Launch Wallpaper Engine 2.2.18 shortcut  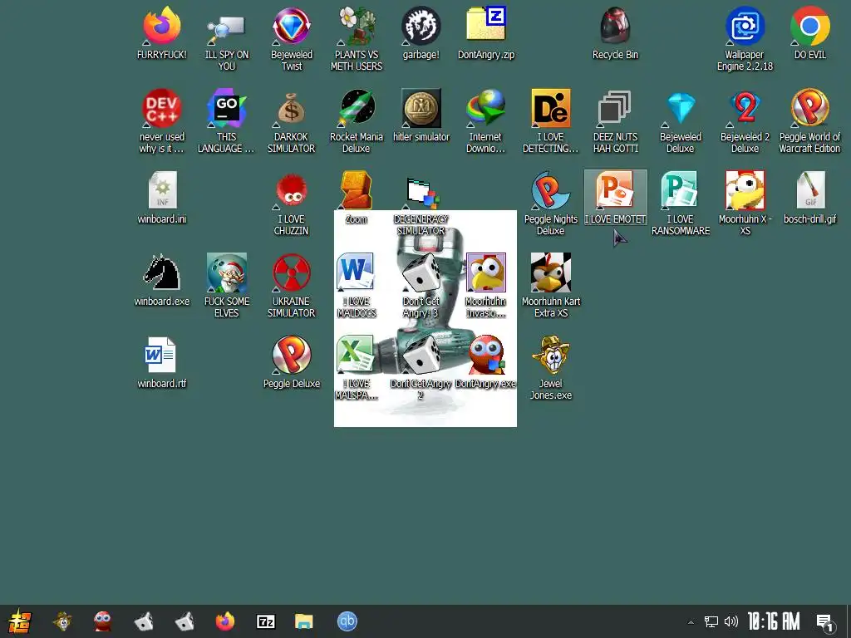[x=745, y=39]
